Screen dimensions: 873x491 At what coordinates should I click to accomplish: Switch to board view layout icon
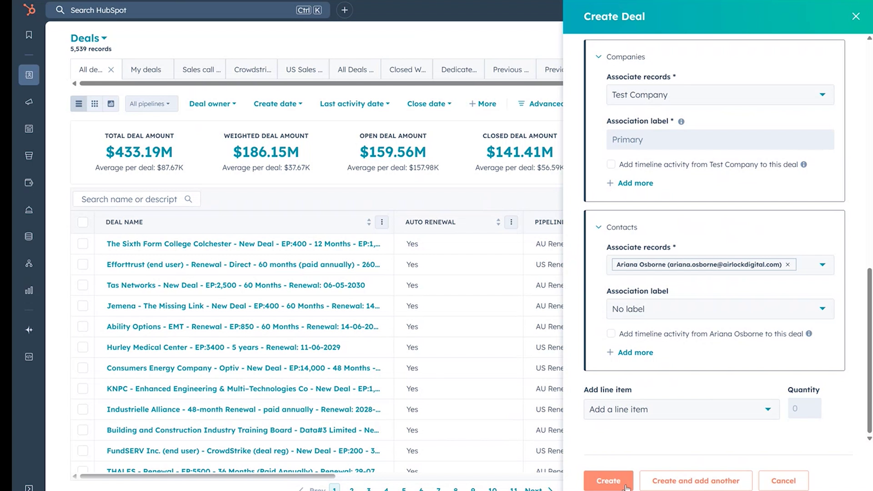click(94, 103)
